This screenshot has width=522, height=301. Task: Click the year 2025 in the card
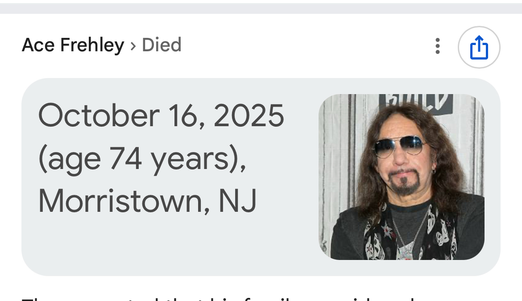(249, 115)
